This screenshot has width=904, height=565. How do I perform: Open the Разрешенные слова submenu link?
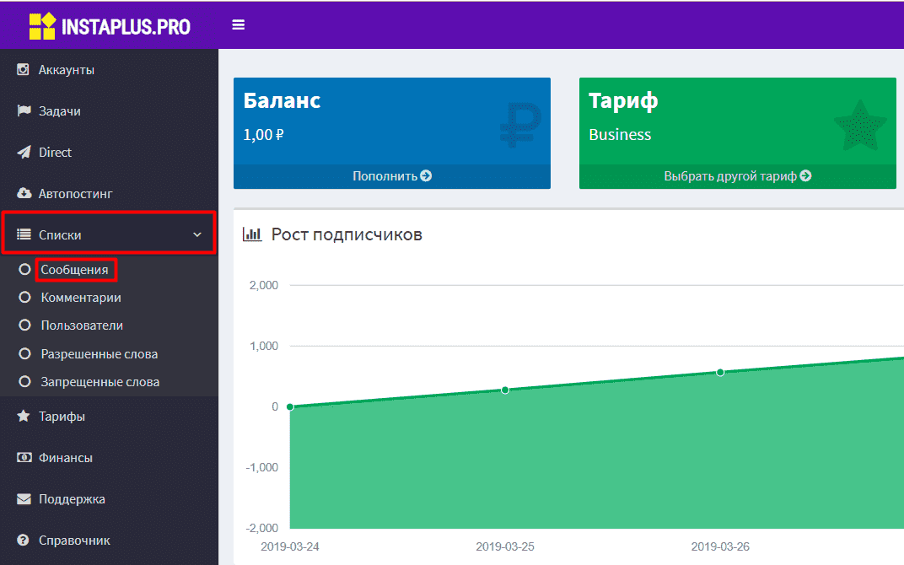tap(100, 354)
